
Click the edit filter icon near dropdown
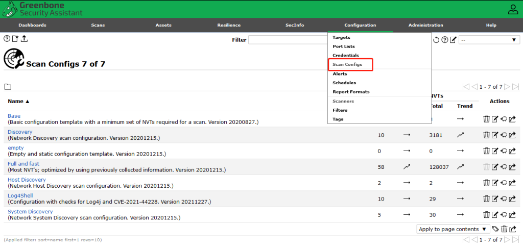coord(453,40)
